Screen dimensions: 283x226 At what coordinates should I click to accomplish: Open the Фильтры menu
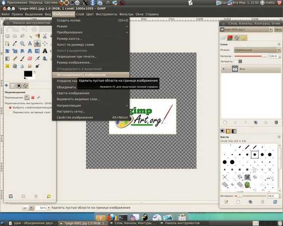[126, 14]
